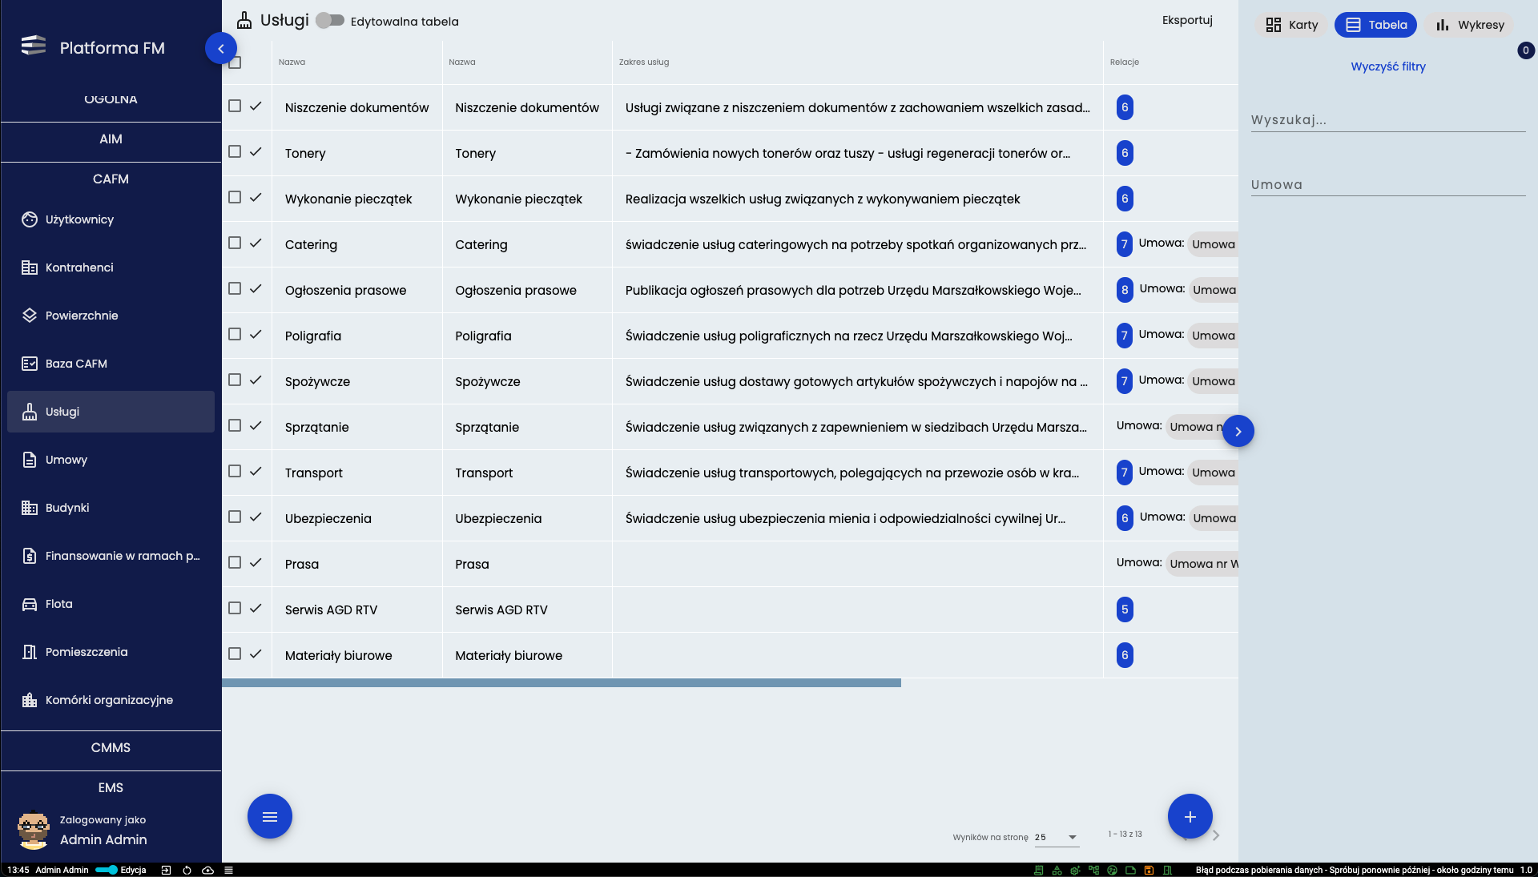This screenshot has width=1538, height=877.
Task: Click the Wyszukaj search field
Action: click(x=1388, y=120)
